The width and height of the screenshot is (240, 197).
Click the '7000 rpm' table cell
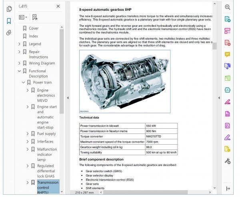click(x=161, y=142)
